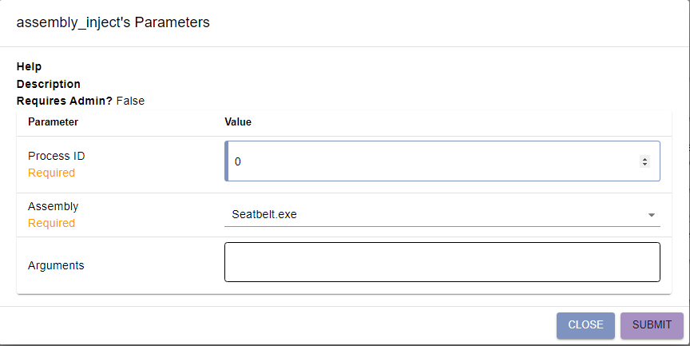
Task: Click the Process ID number field
Action: click(x=442, y=161)
